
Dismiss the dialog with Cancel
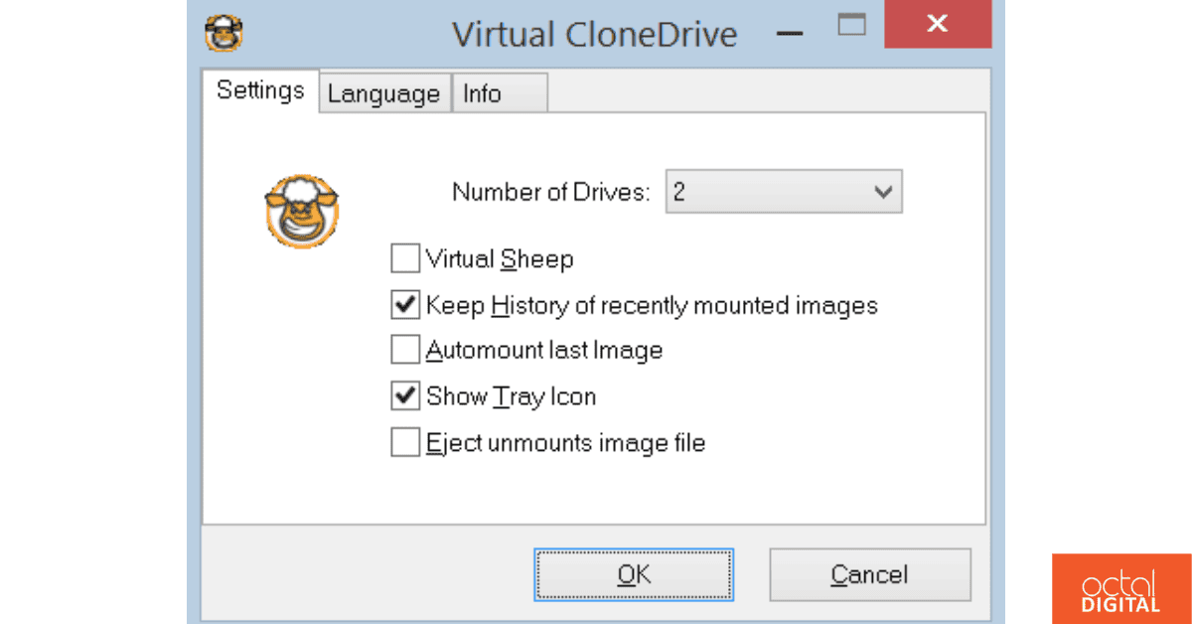pyautogui.click(x=869, y=574)
